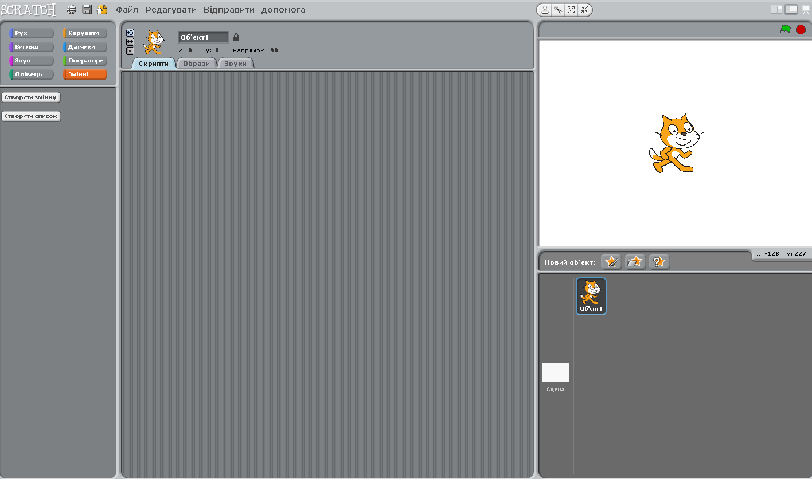Select the Датчики blocks category
Image resolution: width=812 pixels, height=479 pixels.
point(85,47)
